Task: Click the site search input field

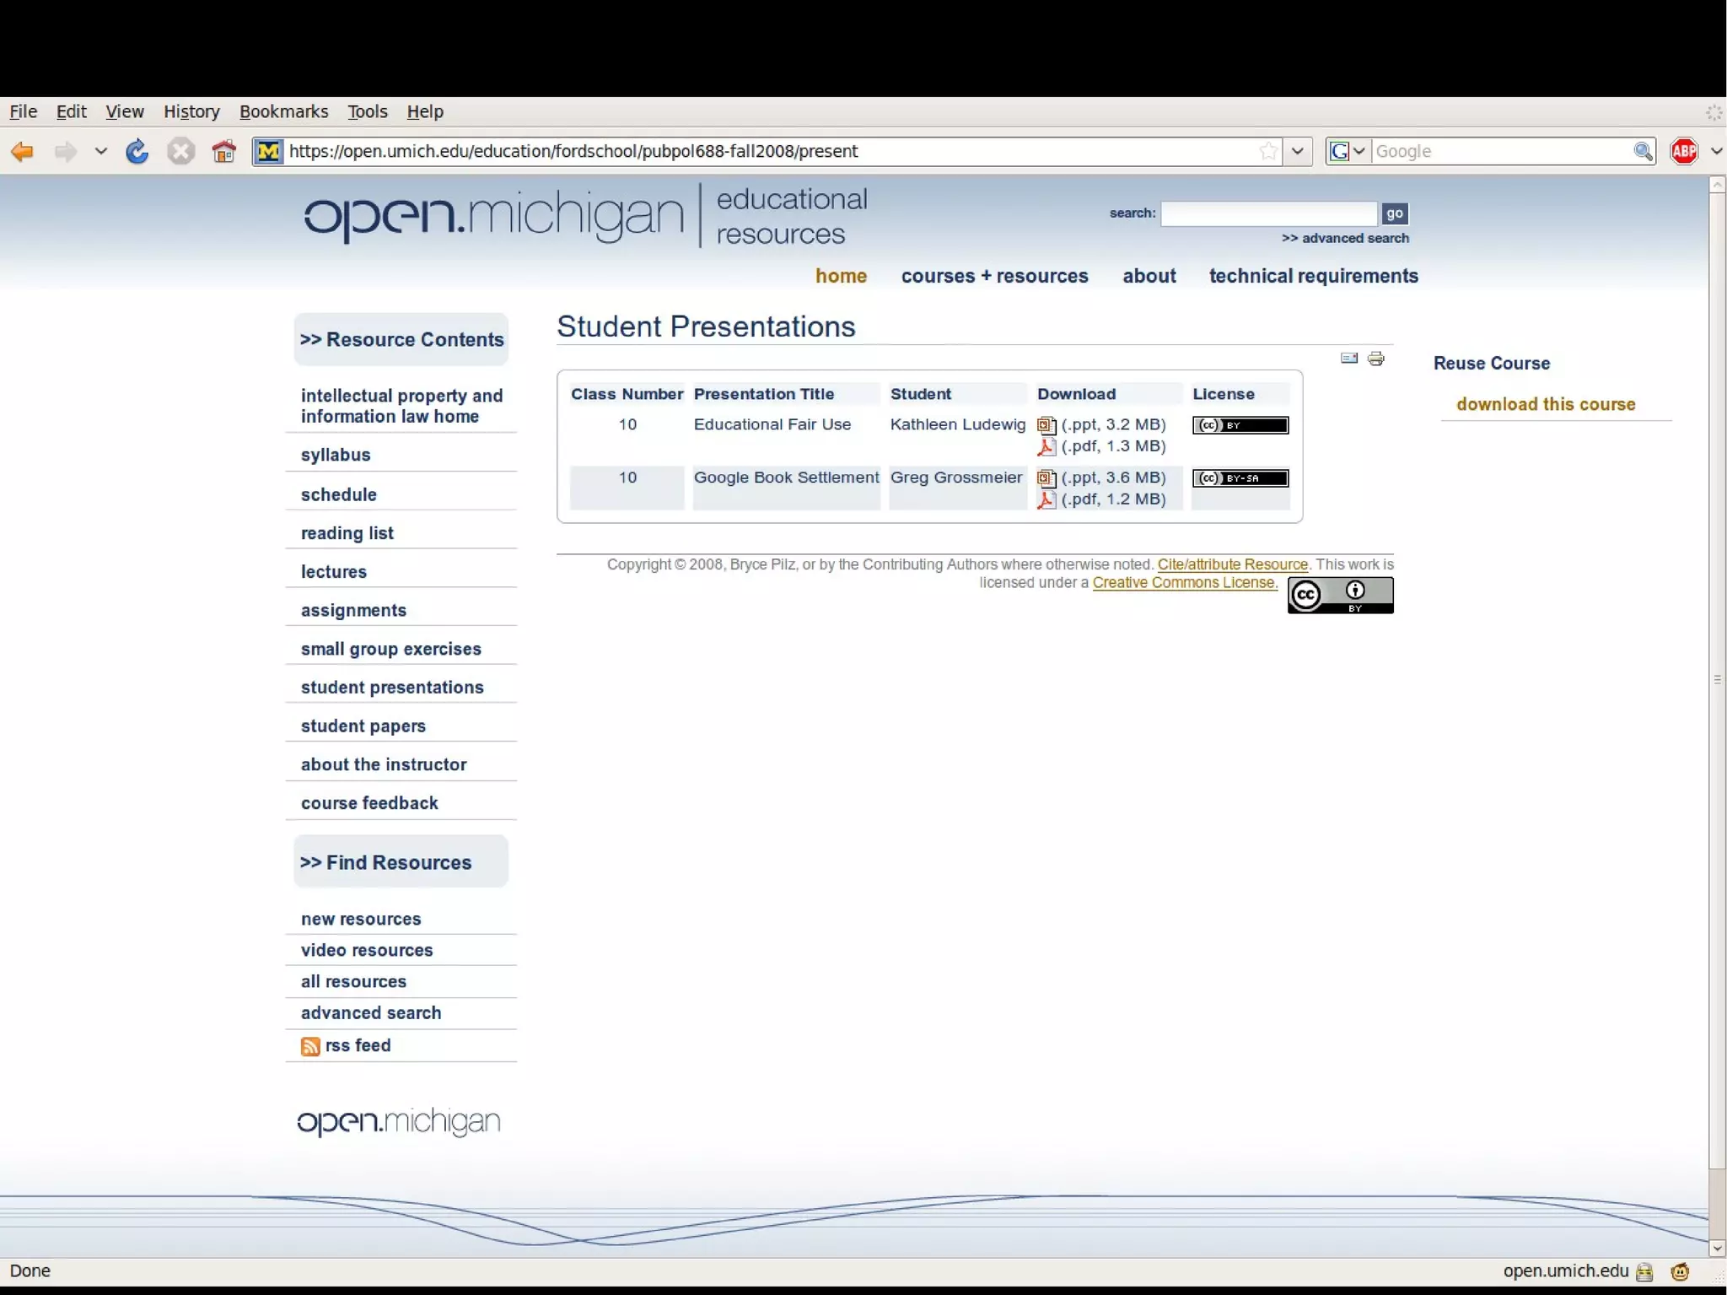Action: pyautogui.click(x=1268, y=214)
